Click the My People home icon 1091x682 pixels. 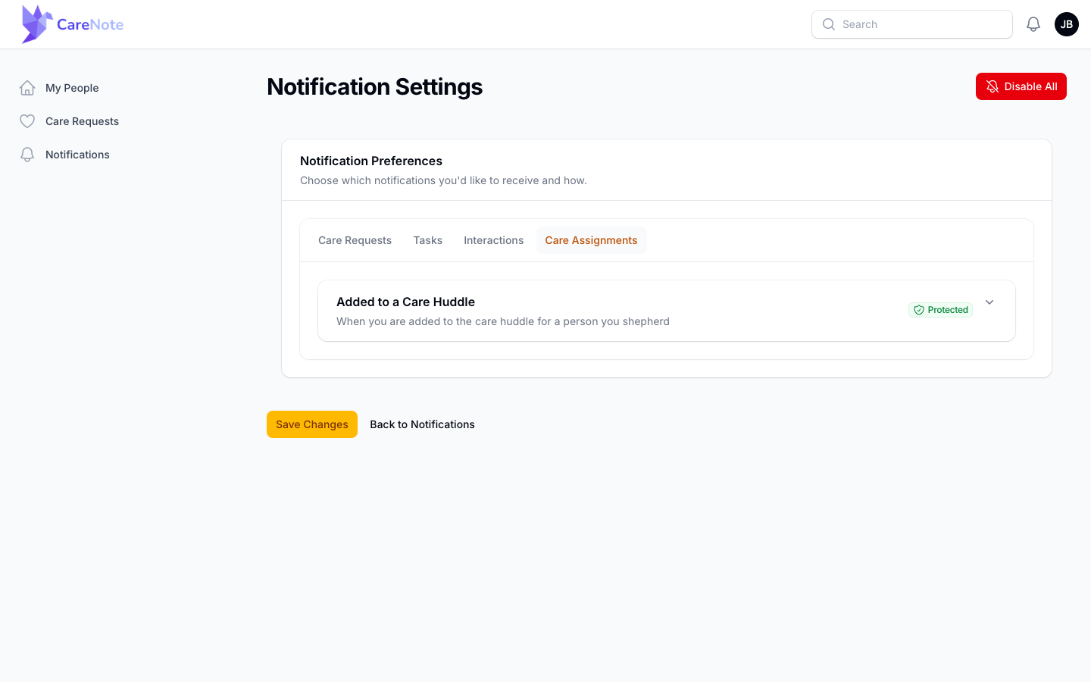27,88
